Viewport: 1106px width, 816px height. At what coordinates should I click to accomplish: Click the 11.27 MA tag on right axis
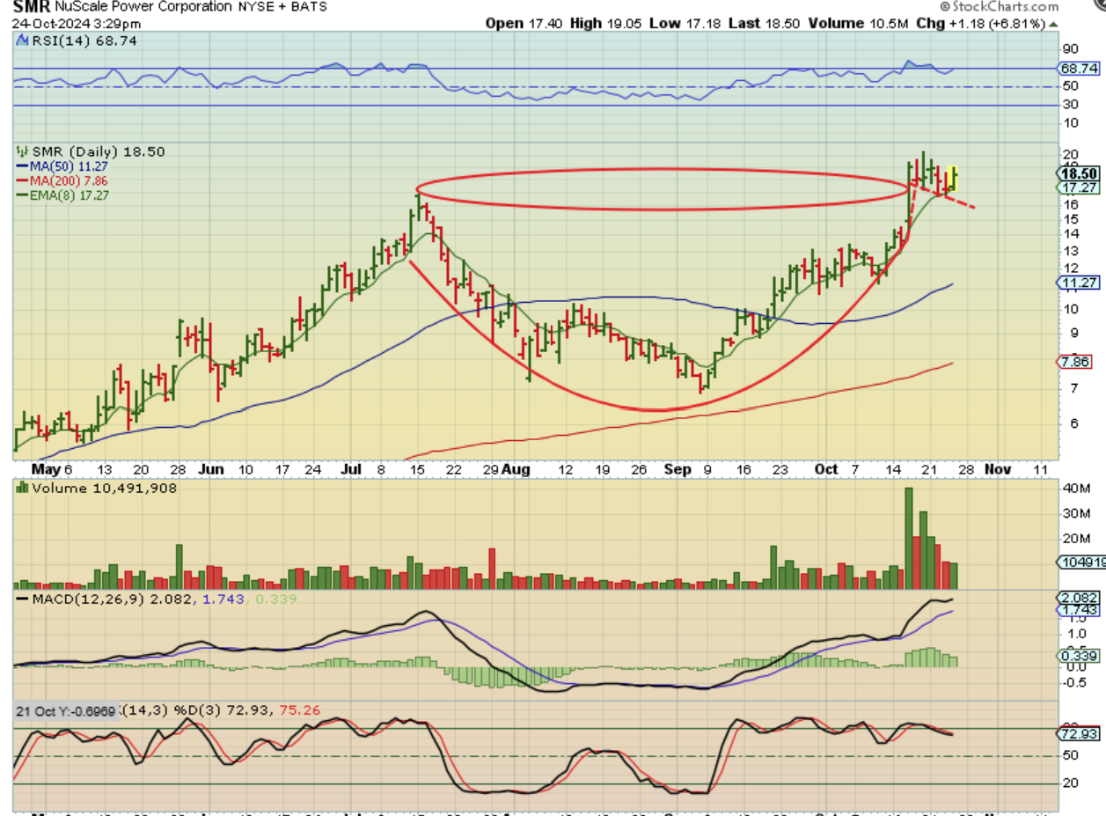coord(1080,282)
